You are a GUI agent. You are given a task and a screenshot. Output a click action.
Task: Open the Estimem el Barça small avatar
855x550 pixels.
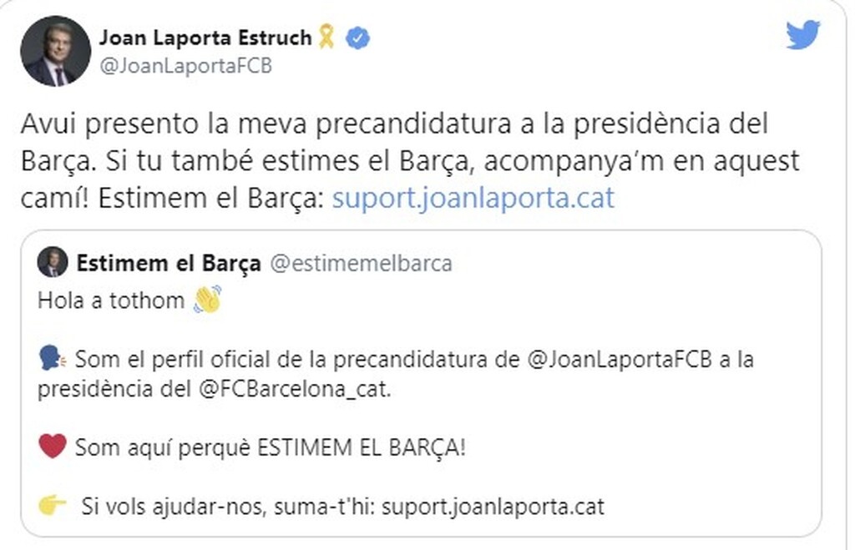(52, 263)
